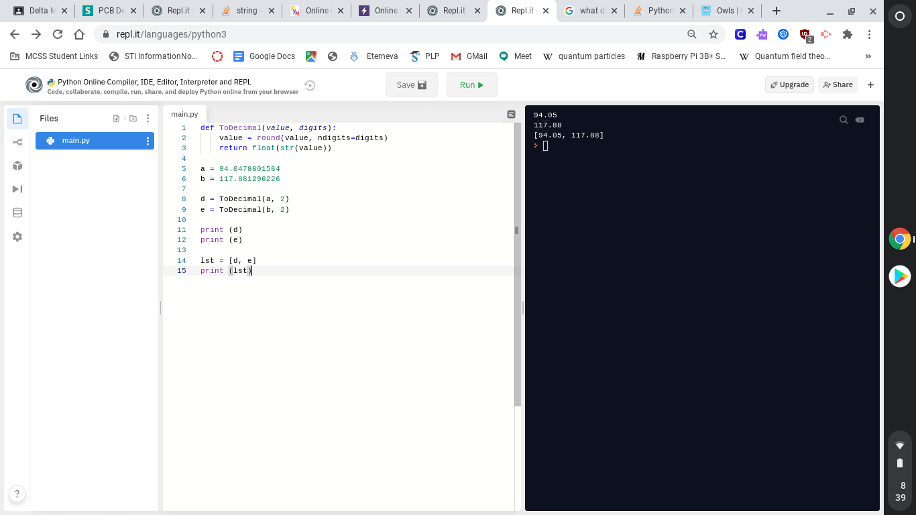Click the Upgrade button
This screenshot has width=916, height=515.
coord(789,84)
